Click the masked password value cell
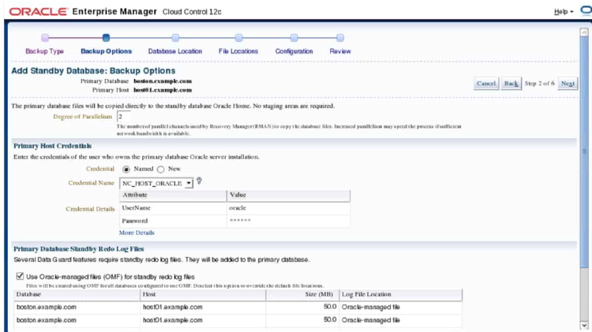This screenshot has height=332, width=592. [x=288, y=221]
